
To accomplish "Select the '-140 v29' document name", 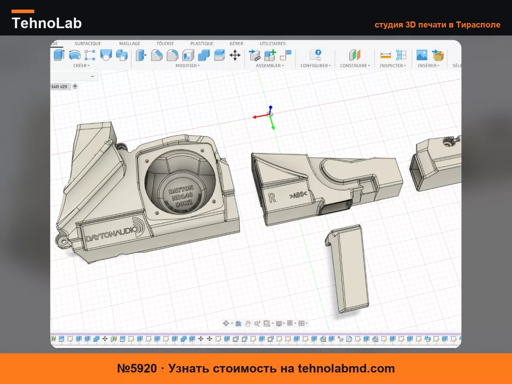I will [x=59, y=87].
